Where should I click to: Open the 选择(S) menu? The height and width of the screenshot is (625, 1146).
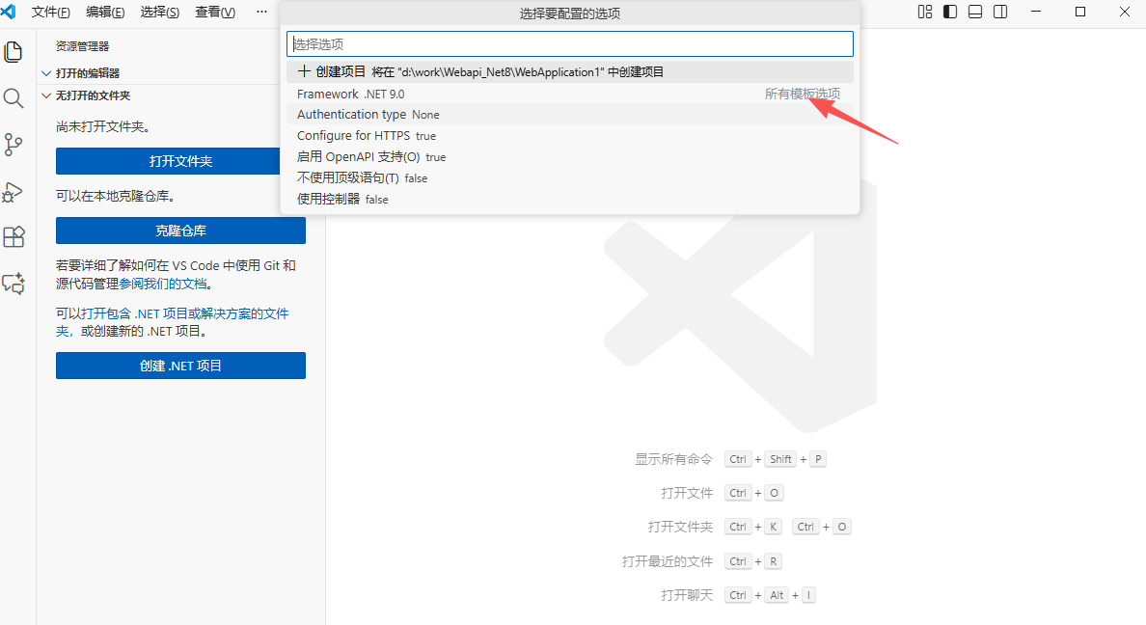click(159, 13)
